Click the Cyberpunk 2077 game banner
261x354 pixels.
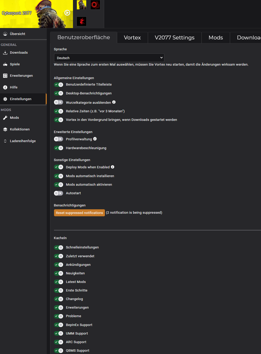coord(36,14)
